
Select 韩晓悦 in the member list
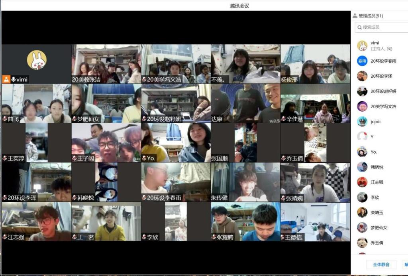click(377, 167)
